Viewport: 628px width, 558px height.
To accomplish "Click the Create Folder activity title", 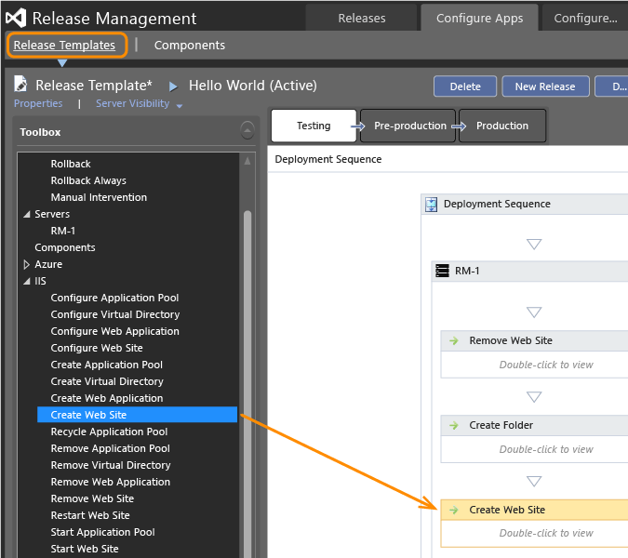I will [501, 425].
